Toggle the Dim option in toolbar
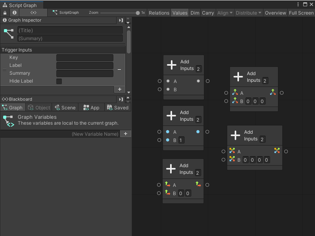The height and width of the screenshot is (236, 315). (195, 13)
